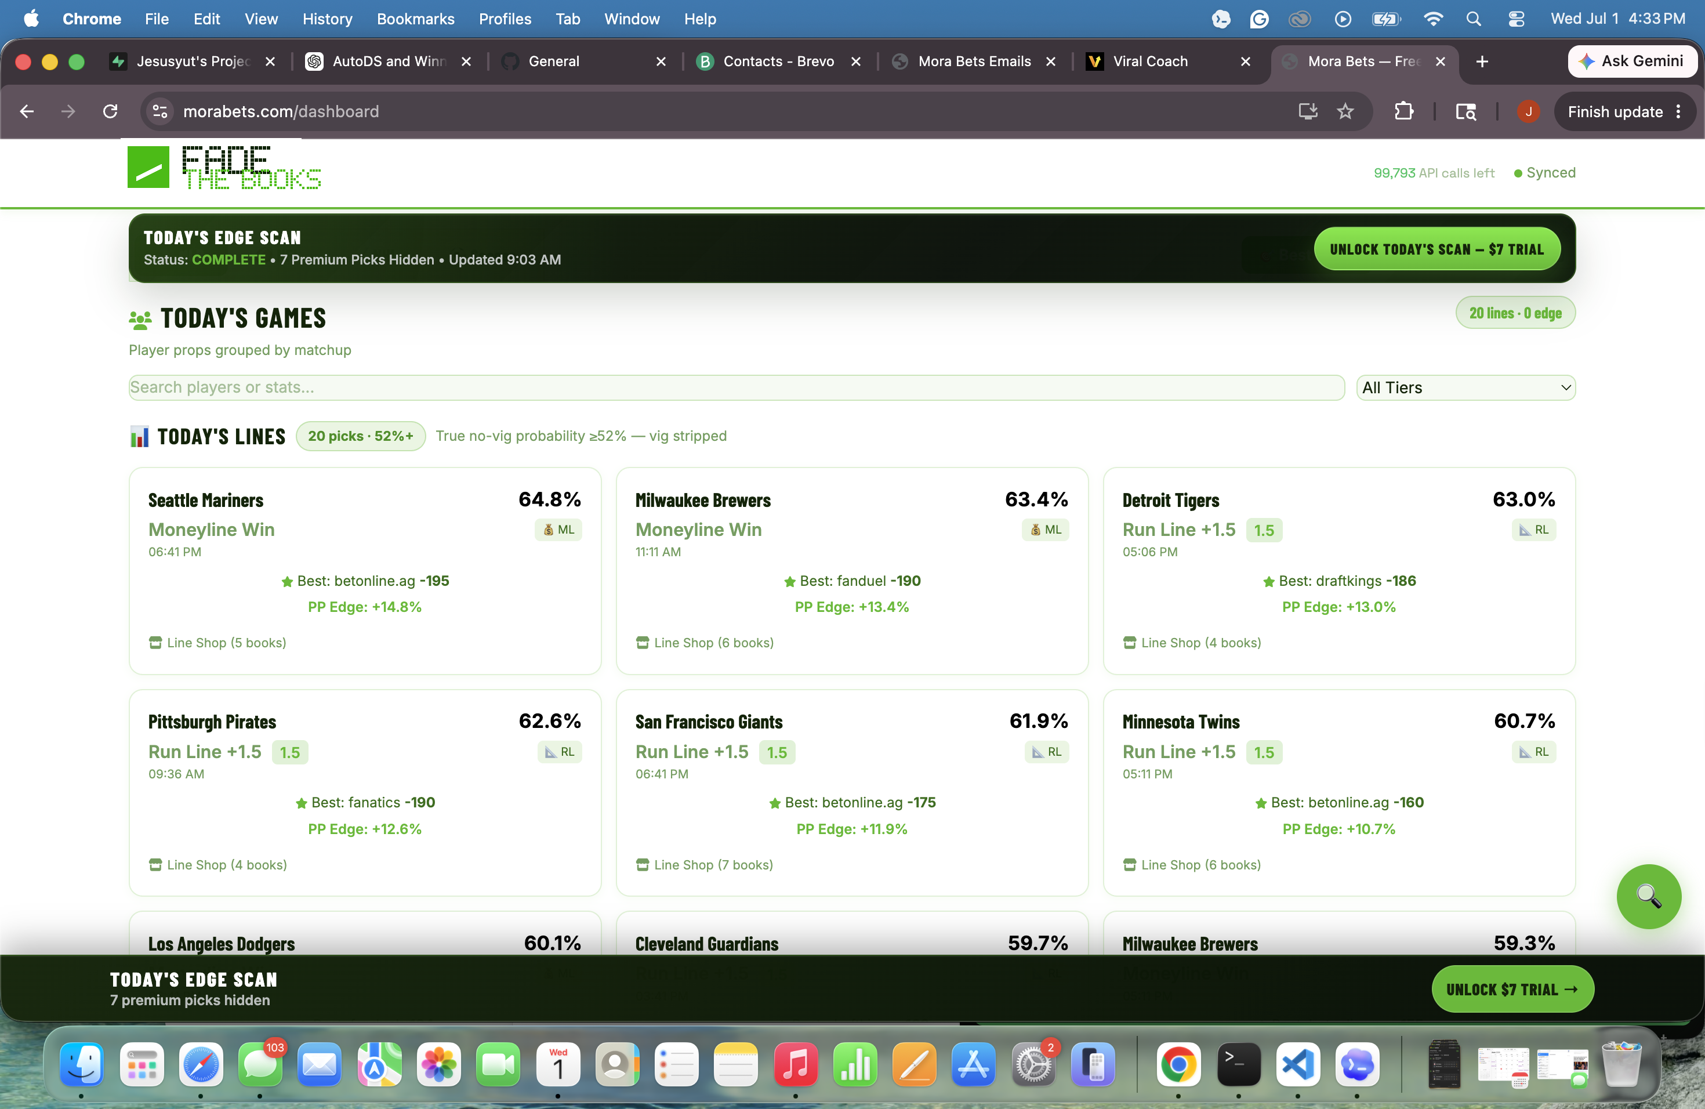Go back using the back arrow
The width and height of the screenshot is (1705, 1109).
(27, 112)
